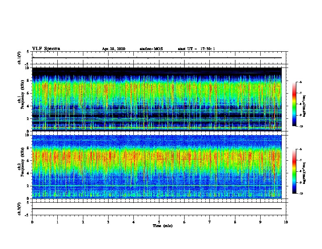Click the "4" kHz tick on ch.1 axis
Viewport: 322px width, 249px height.
(x=28, y=106)
